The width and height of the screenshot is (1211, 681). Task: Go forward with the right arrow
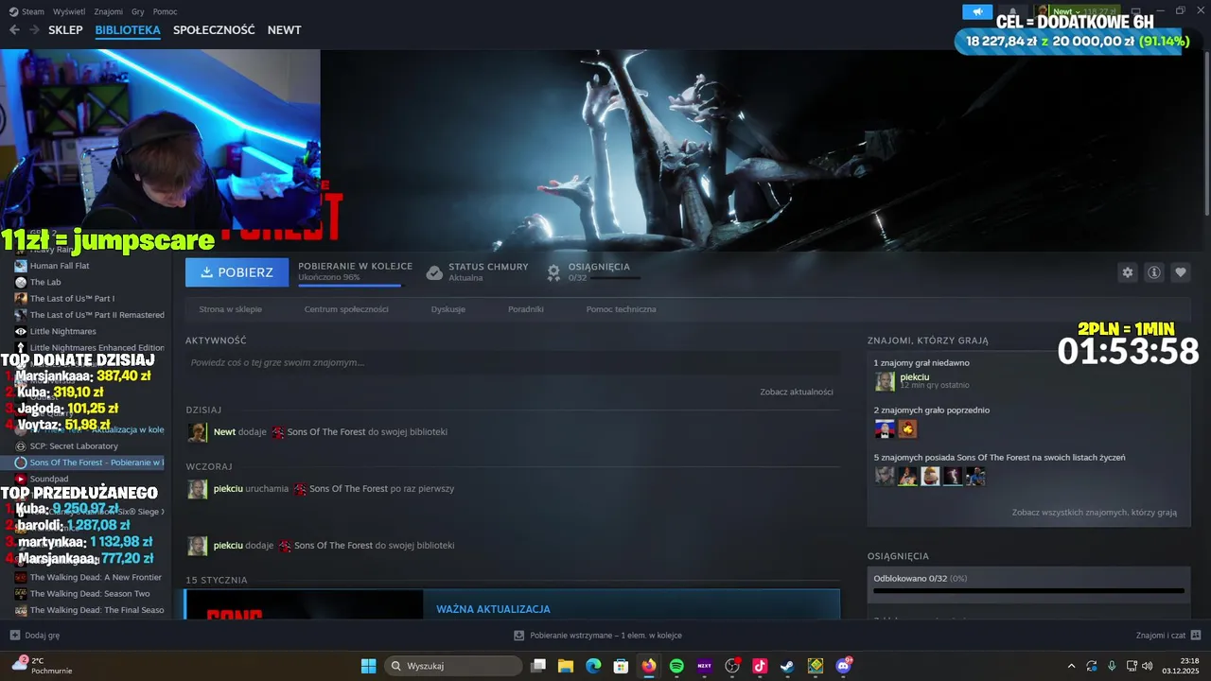35,30
